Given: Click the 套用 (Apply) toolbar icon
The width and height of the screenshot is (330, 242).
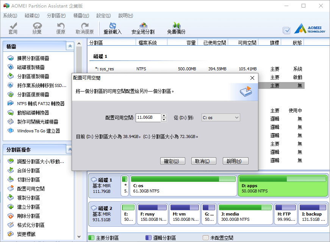Looking at the screenshot, I should [13, 28].
